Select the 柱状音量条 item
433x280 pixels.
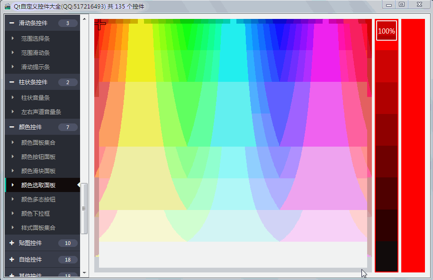(36, 98)
